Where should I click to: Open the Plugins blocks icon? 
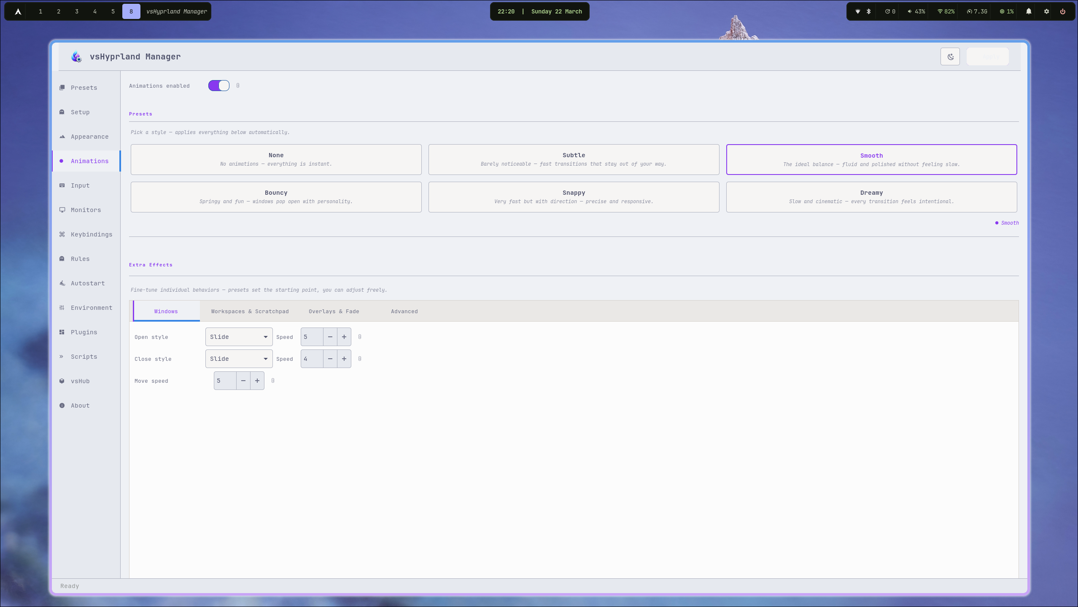tap(62, 332)
